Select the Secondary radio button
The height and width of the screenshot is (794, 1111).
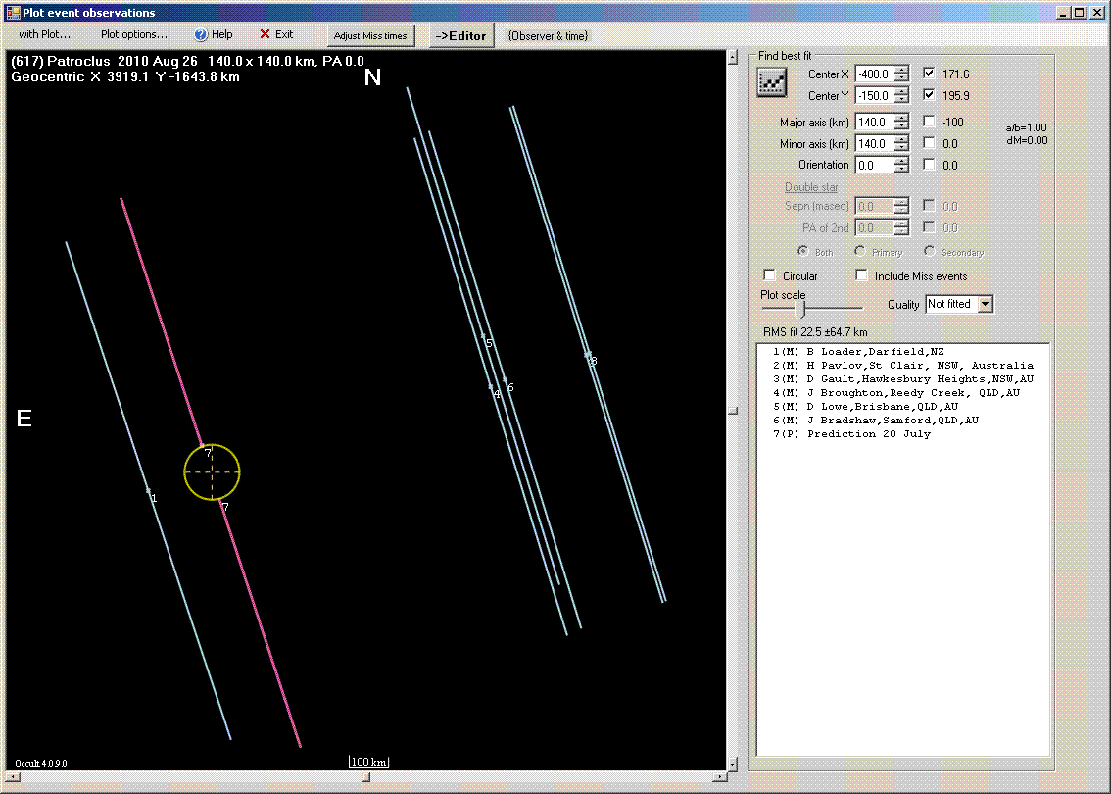[929, 251]
